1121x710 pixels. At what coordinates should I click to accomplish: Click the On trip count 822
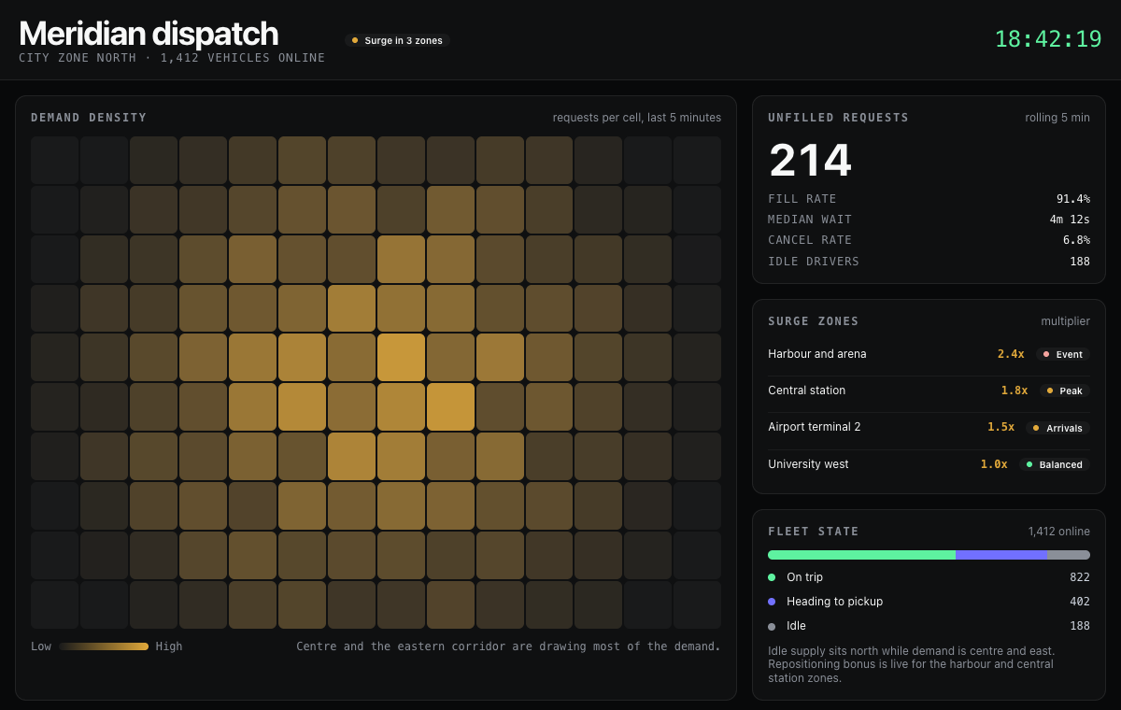click(1080, 577)
